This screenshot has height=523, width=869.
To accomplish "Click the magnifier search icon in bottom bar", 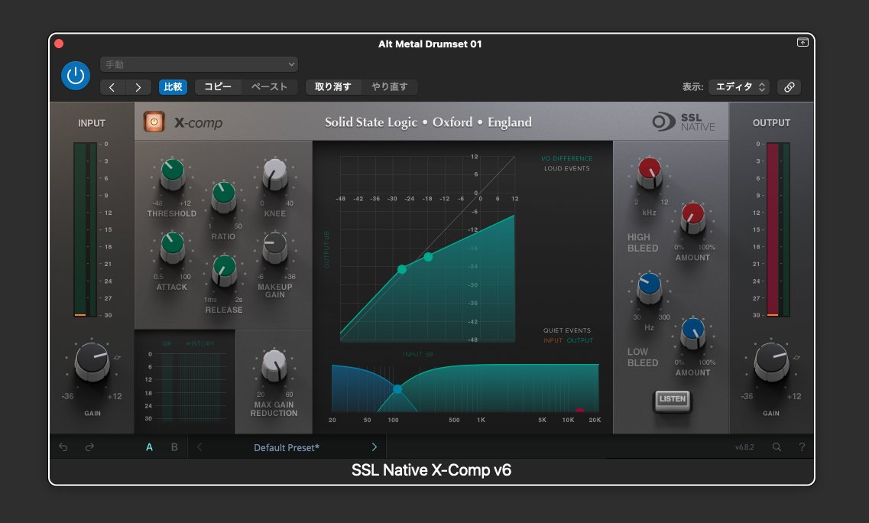I will (x=777, y=447).
